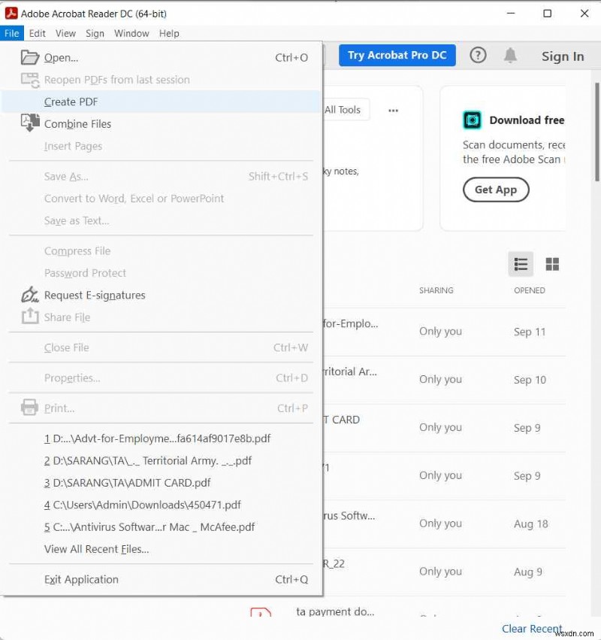Click the green Adobe Scan app icon
The width and height of the screenshot is (601, 640).
pos(472,120)
